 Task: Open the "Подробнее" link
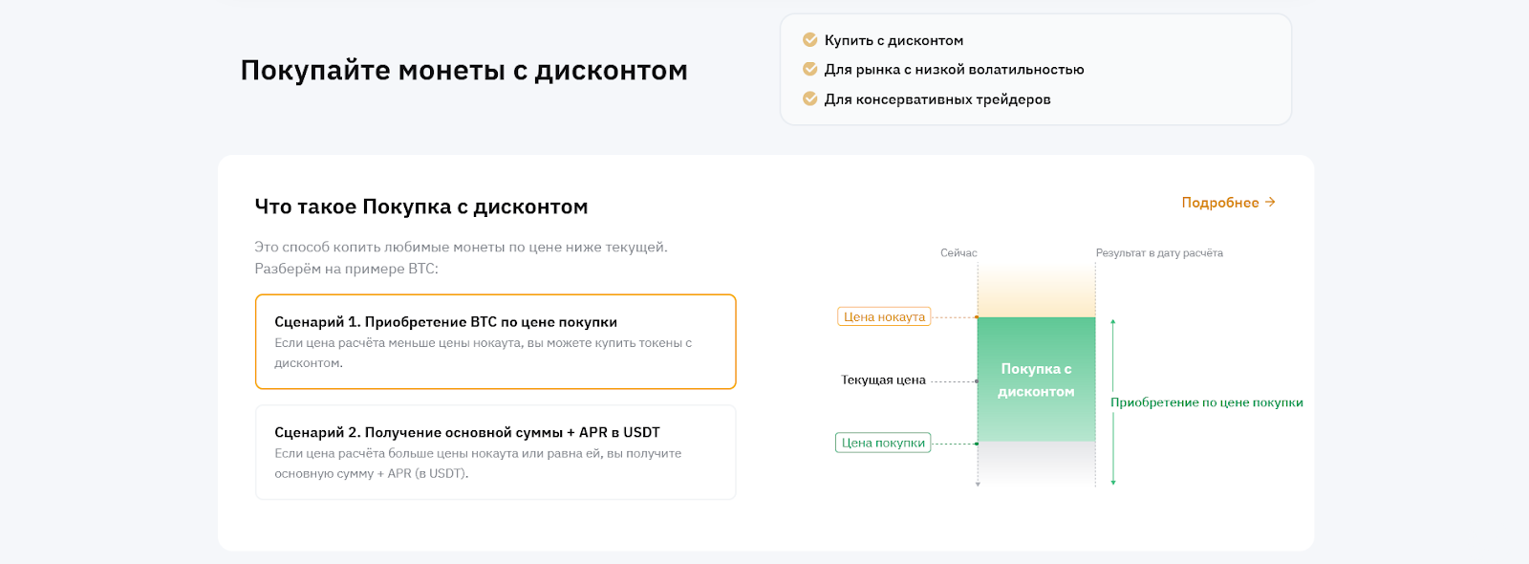pyautogui.click(x=1219, y=203)
